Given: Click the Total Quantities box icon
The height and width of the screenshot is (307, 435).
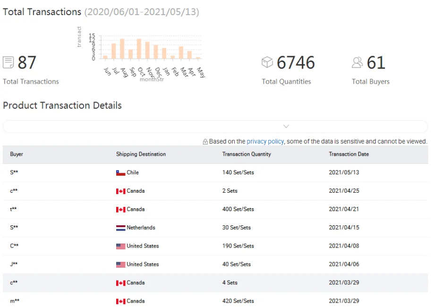Looking at the screenshot, I should [267, 62].
